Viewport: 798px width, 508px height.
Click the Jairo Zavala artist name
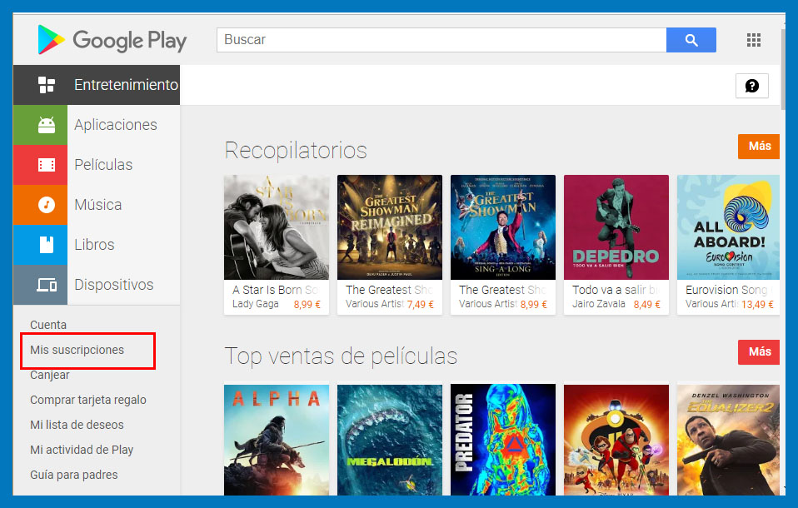[598, 304]
